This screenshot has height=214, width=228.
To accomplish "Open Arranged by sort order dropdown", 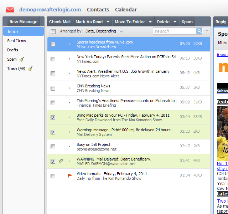I will [x=121, y=31].
